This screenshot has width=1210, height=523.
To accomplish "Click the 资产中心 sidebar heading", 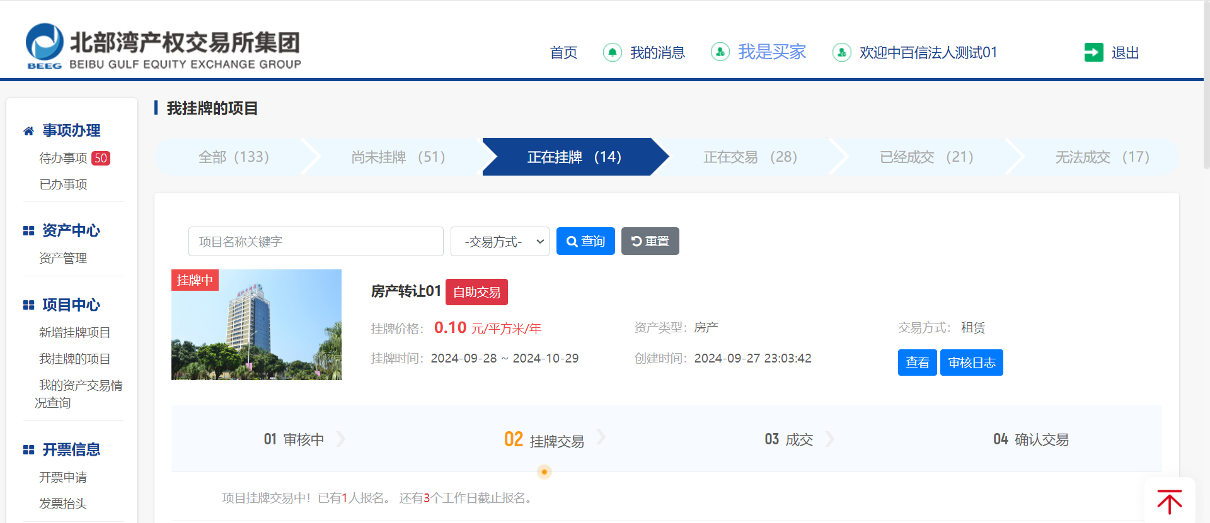I will pyautogui.click(x=71, y=231).
